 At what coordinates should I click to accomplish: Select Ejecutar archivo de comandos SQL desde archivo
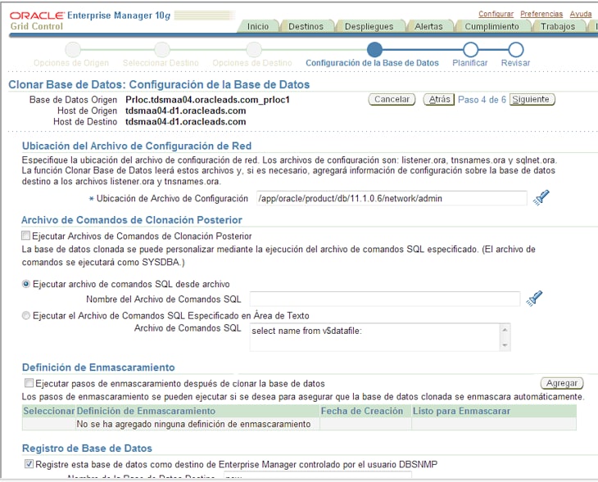click(26, 284)
